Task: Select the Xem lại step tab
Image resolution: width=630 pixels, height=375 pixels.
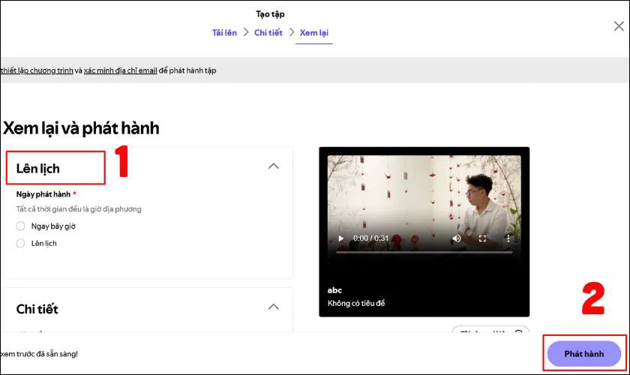Action: (313, 33)
